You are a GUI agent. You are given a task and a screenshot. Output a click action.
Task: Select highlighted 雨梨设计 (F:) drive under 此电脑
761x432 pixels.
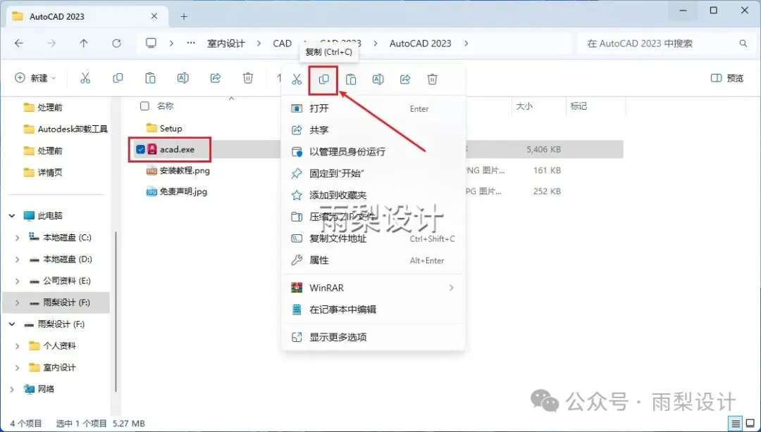coord(56,303)
